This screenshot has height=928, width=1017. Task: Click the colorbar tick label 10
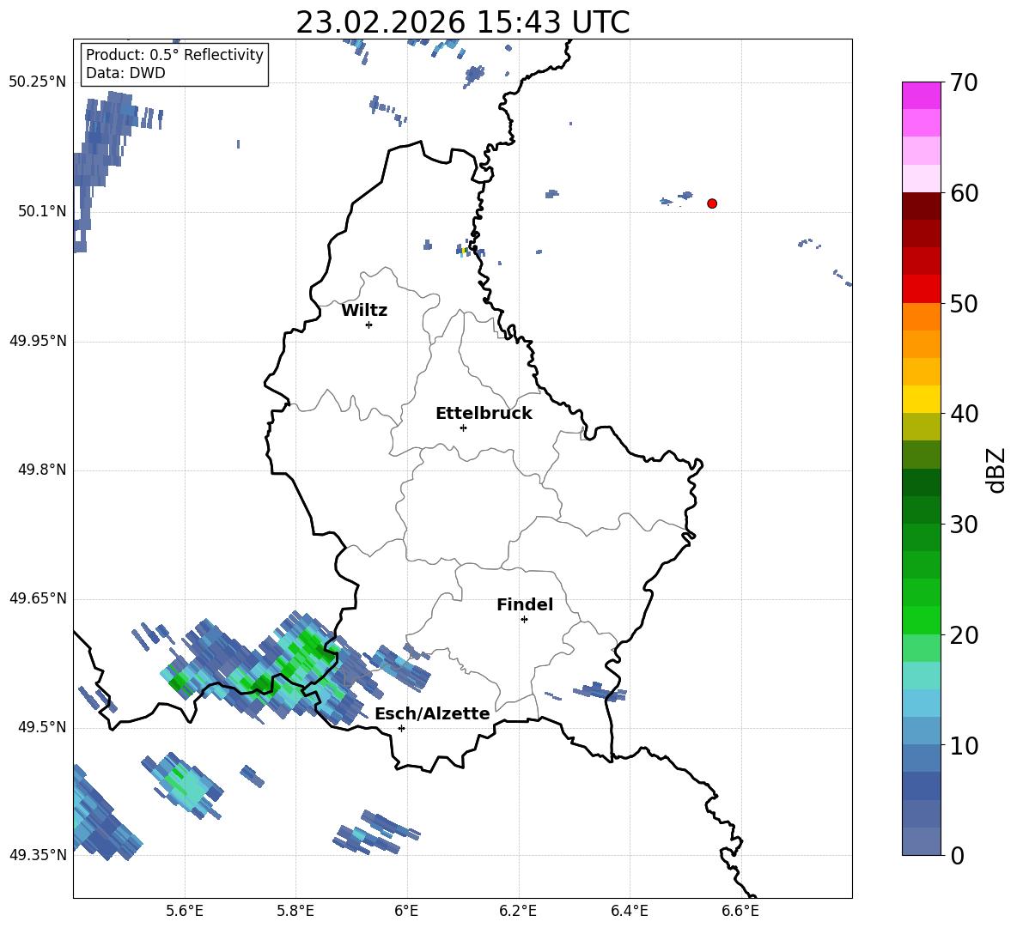pos(964,745)
